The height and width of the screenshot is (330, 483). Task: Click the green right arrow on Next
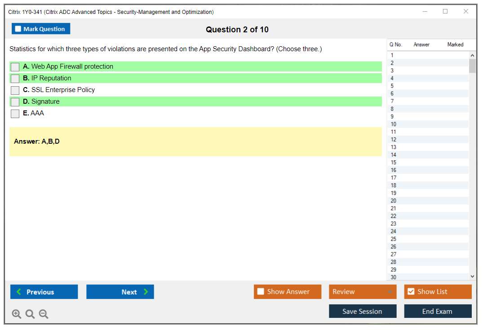[x=146, y=292]
